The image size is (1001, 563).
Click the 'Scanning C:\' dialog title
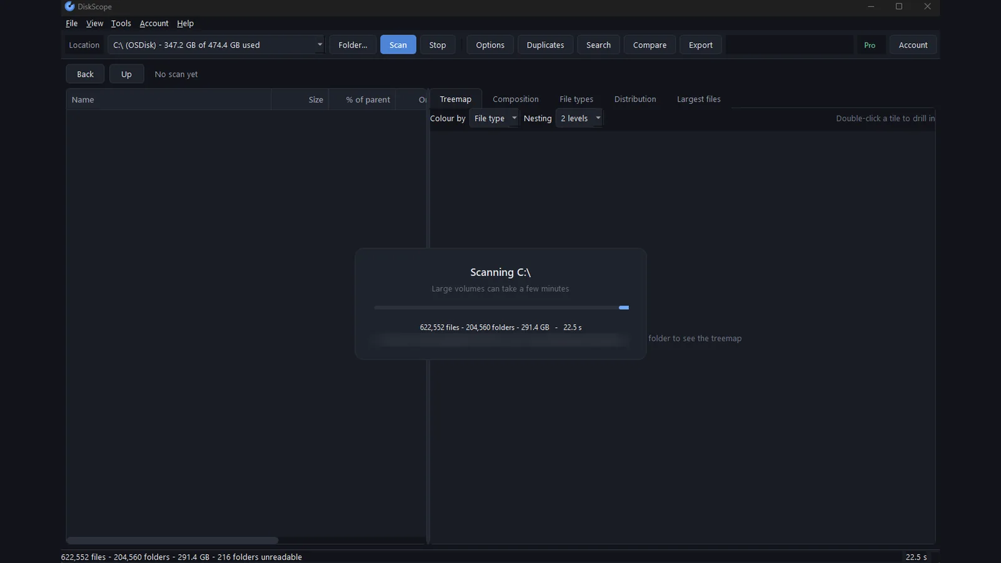pos(500,272)
